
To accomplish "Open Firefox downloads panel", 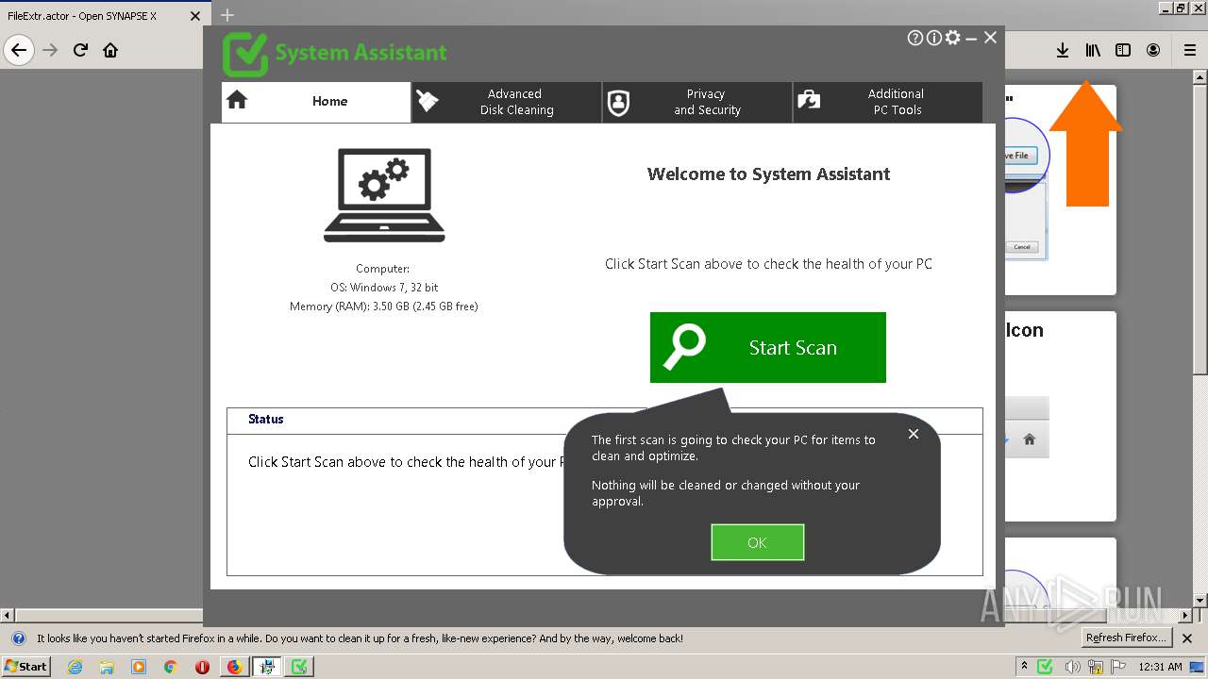I will (1062, 50).
